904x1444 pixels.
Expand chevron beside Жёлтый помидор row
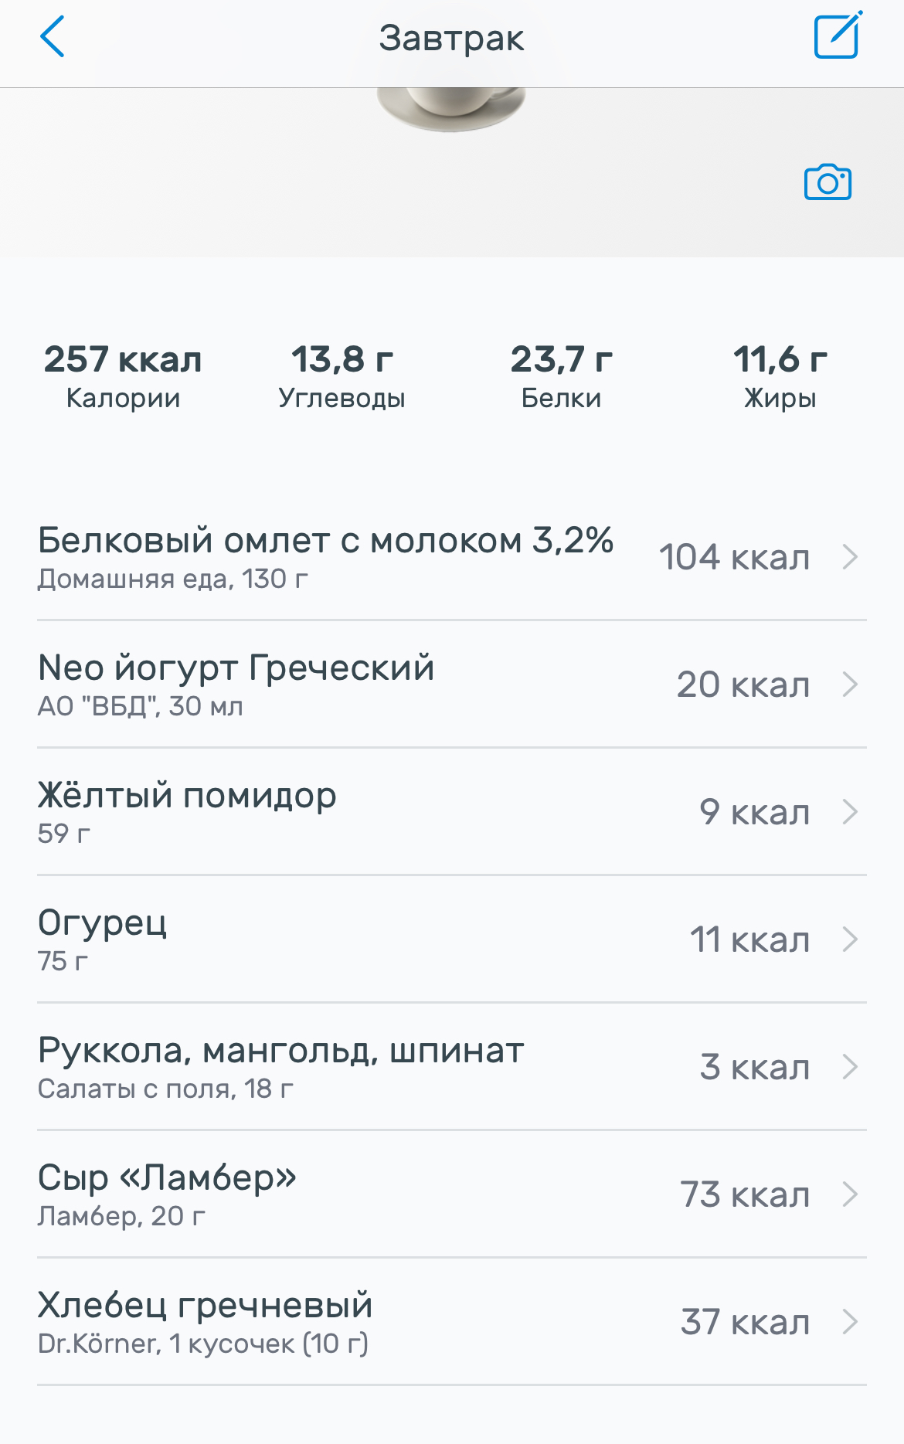coord(850,812)
